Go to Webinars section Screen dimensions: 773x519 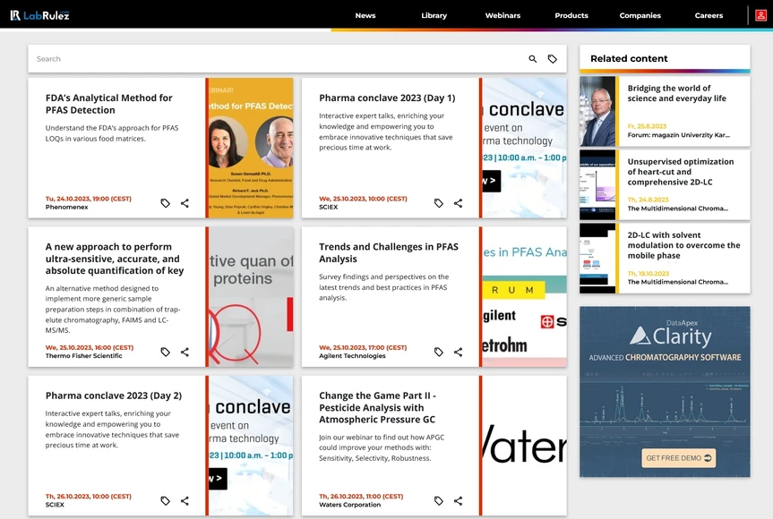tap(502, 15)
